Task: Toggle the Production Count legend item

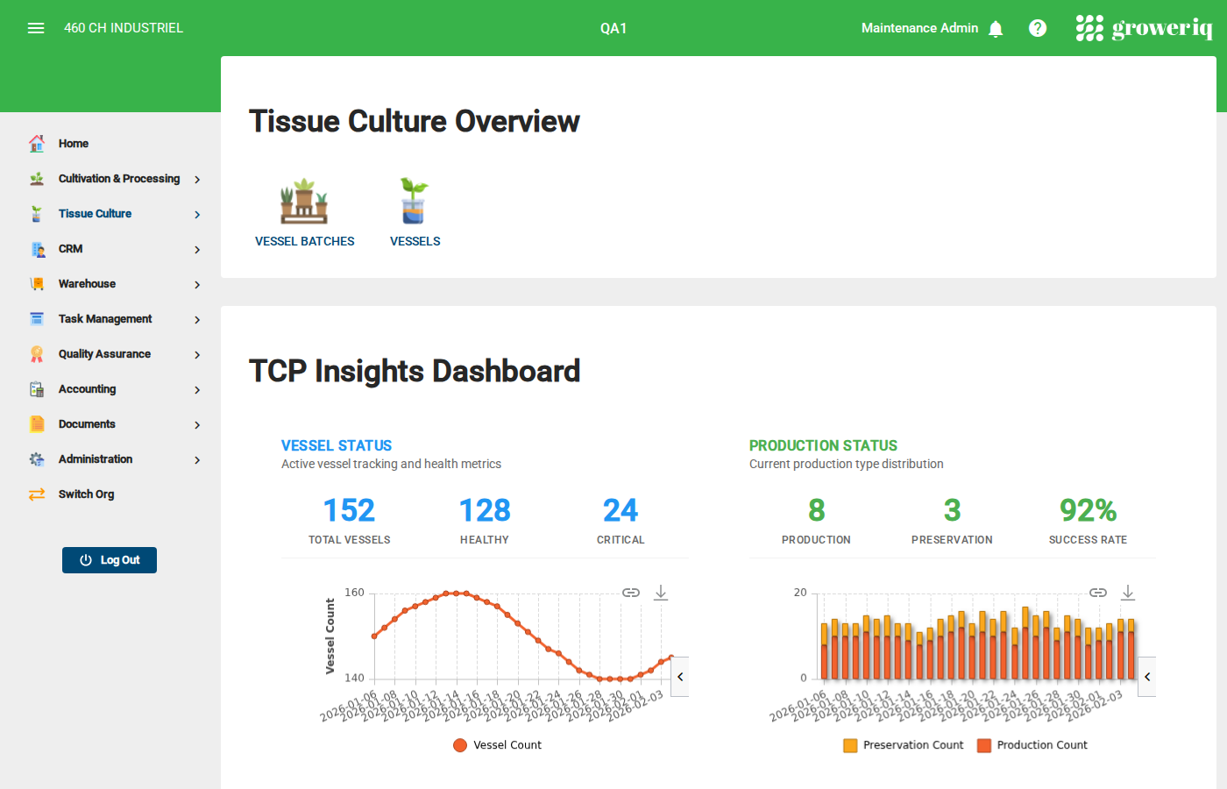Action: (x=1032, y=744)
